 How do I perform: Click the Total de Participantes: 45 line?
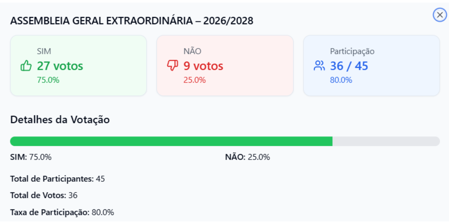pyautogui.click(x=58, y=179)
